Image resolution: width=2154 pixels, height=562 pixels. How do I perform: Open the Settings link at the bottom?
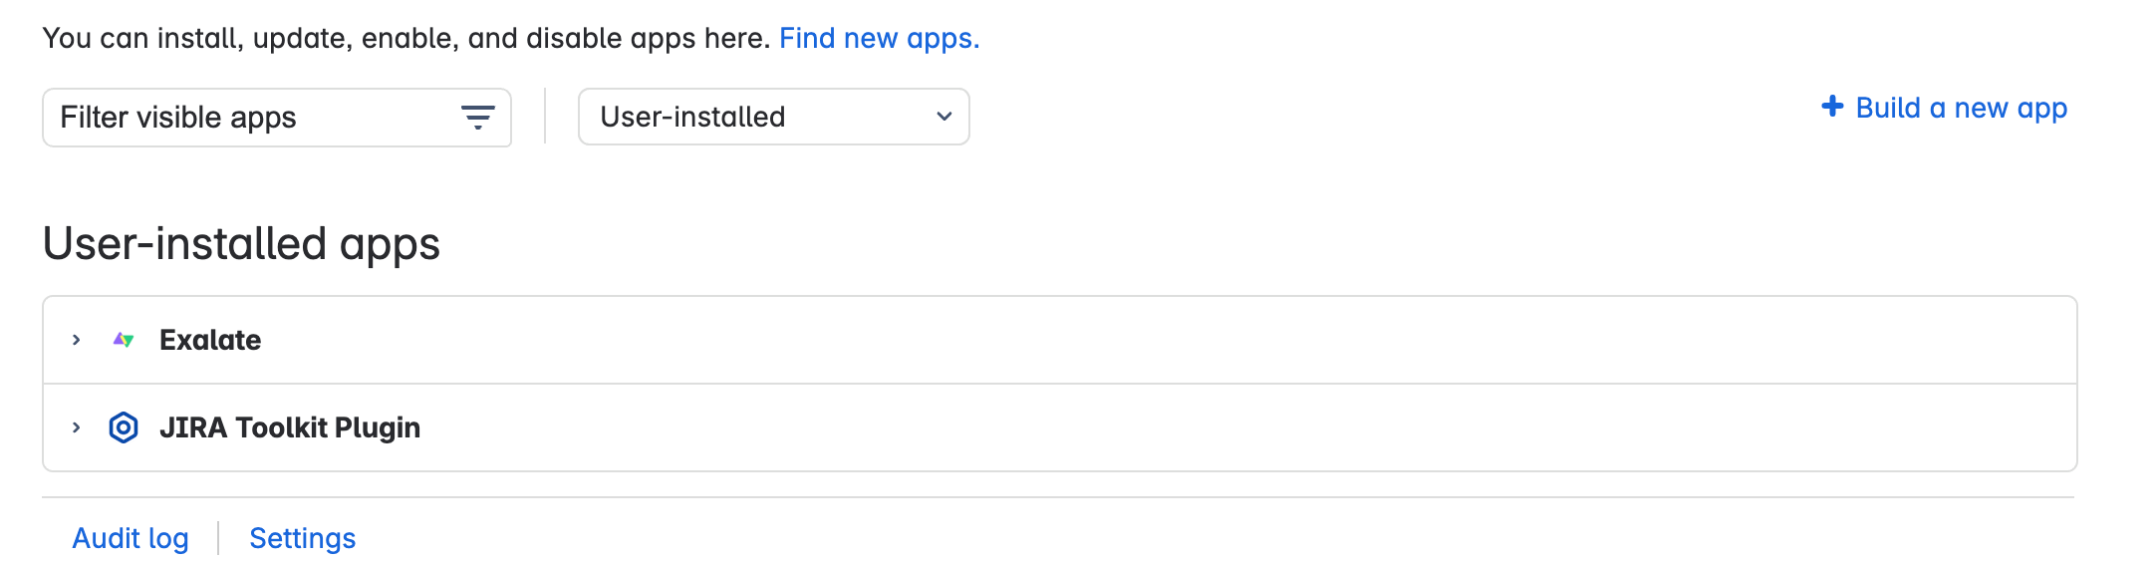pyautogui.click(x=302, y=538)
